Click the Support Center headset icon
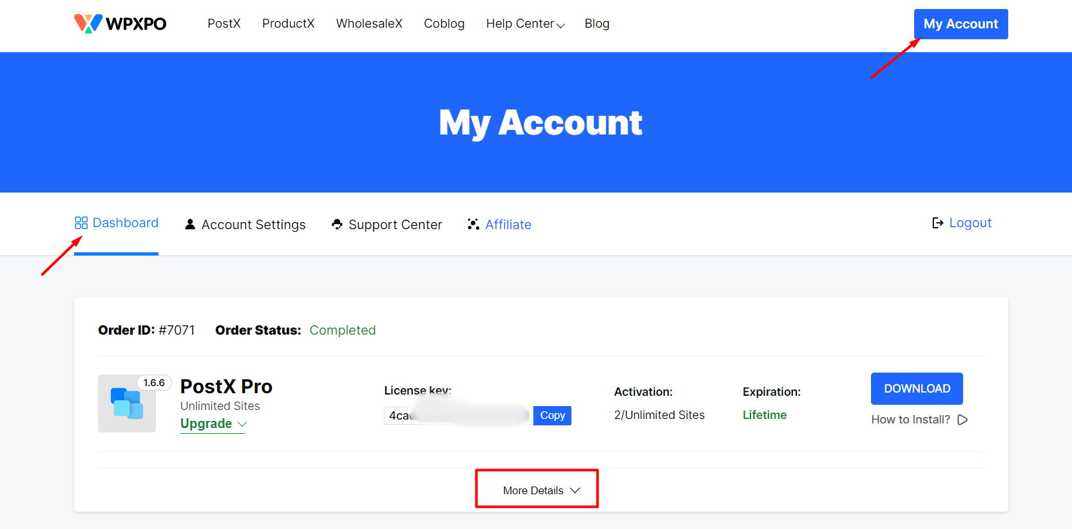Image resolution: width=1072 pixels, height=529 pixels. pyautogui.click(x=337, y=224)
